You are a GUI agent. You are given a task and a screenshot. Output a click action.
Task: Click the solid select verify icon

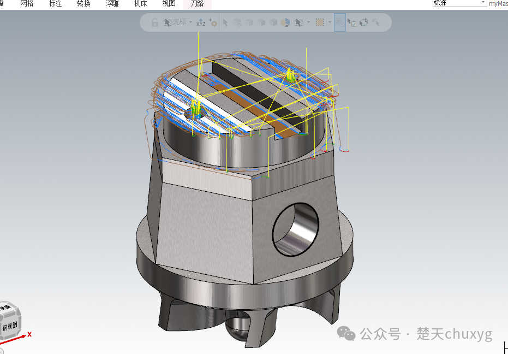(x=237, y=22)
